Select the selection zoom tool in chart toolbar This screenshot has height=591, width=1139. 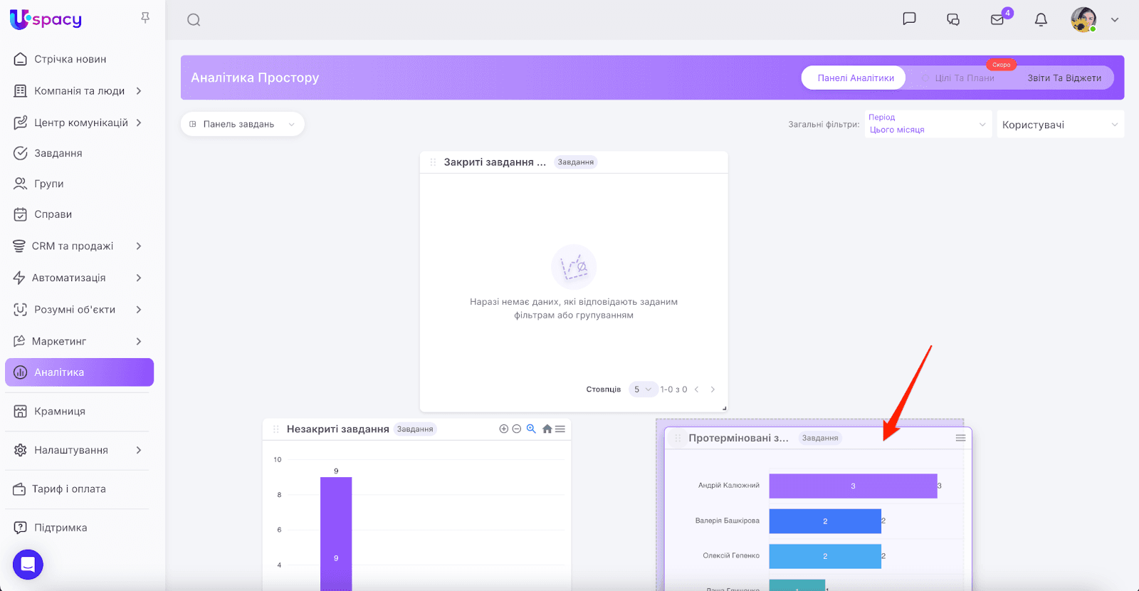pyautogui.click(x=531, y=429)
